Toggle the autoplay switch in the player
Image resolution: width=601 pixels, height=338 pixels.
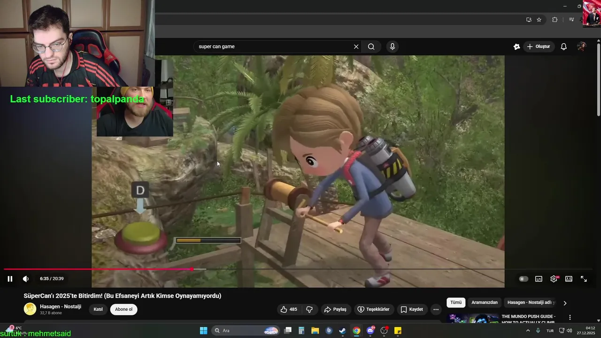(x=524, y=279)
